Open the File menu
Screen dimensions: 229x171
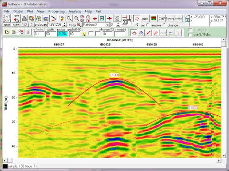[7, 11]
